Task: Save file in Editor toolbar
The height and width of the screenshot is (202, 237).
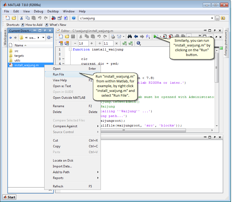Action: tap(73, 36)
